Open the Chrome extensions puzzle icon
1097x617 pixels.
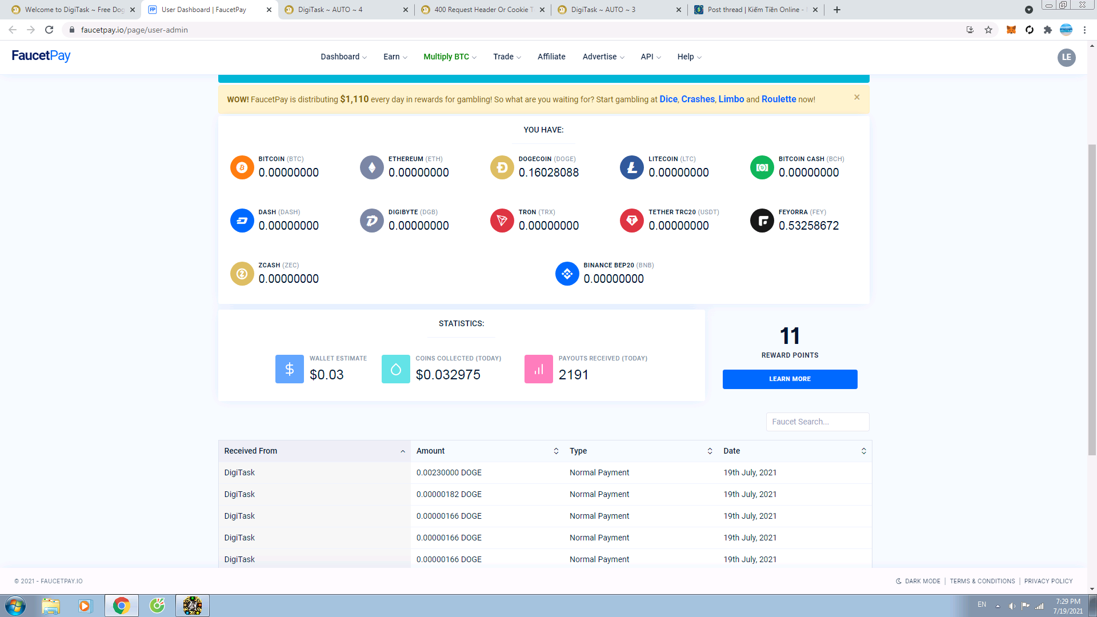[1048, 30]
